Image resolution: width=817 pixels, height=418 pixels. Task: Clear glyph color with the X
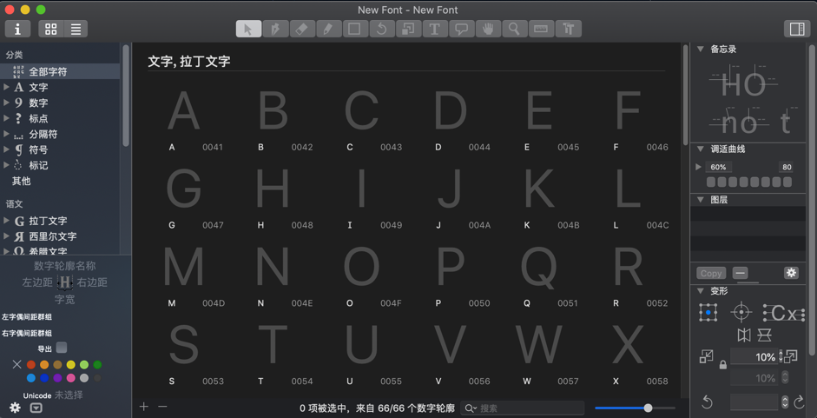(x=16, y=364)
